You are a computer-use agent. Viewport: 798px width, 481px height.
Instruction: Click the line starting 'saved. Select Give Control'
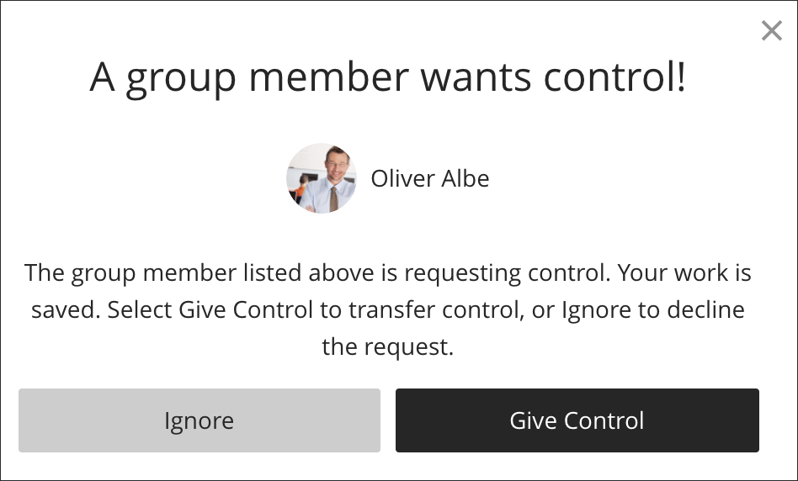pyautogui.click(x=388, y=309)
